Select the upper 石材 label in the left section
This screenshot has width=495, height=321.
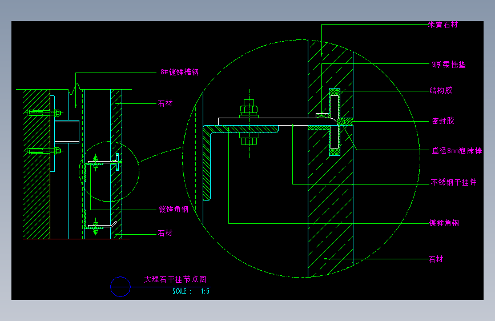coord(165,103)
